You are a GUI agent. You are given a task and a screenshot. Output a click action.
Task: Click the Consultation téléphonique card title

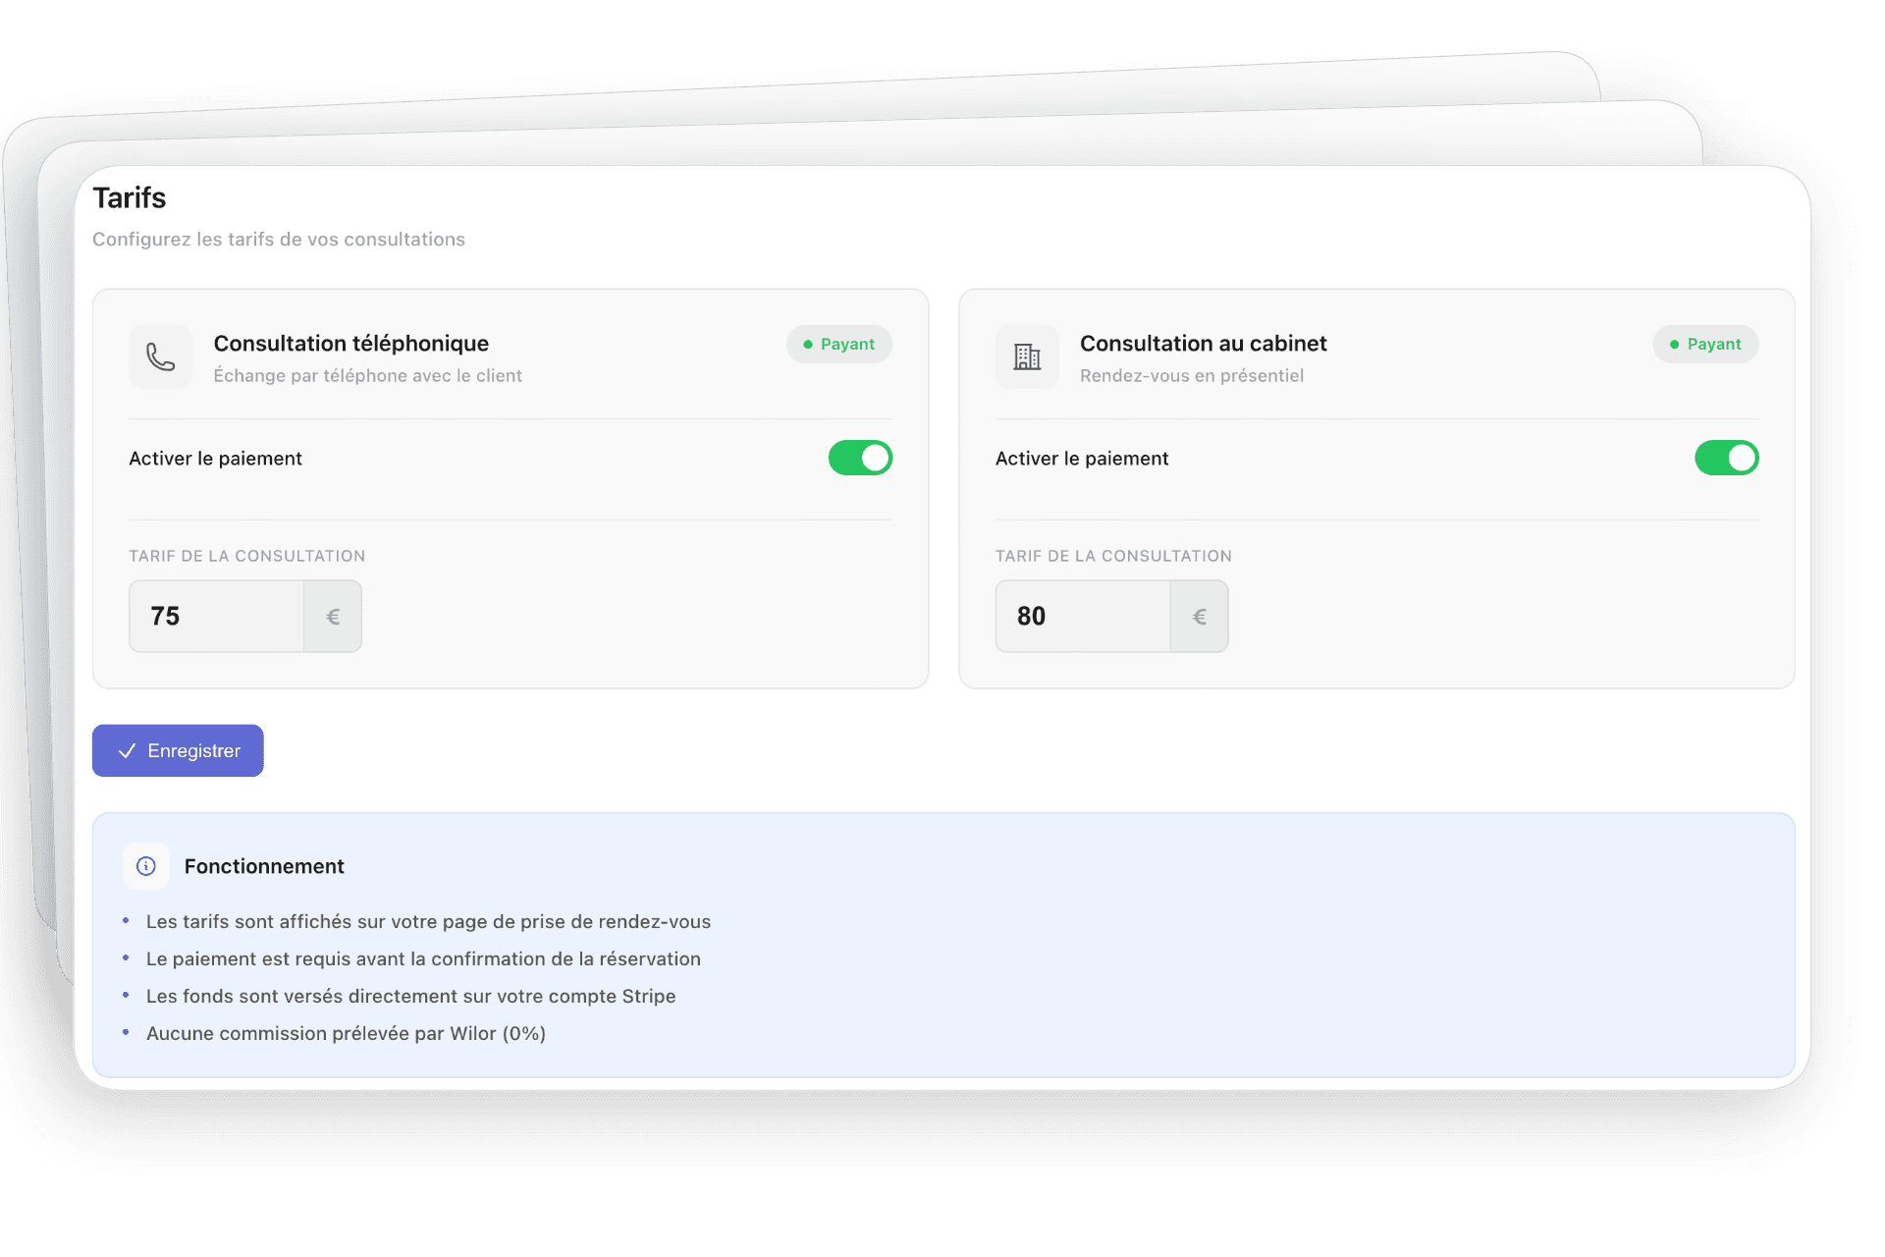point(351,344)
